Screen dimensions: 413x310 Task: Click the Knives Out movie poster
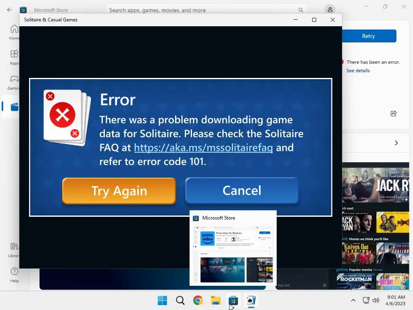click(359, 253)
